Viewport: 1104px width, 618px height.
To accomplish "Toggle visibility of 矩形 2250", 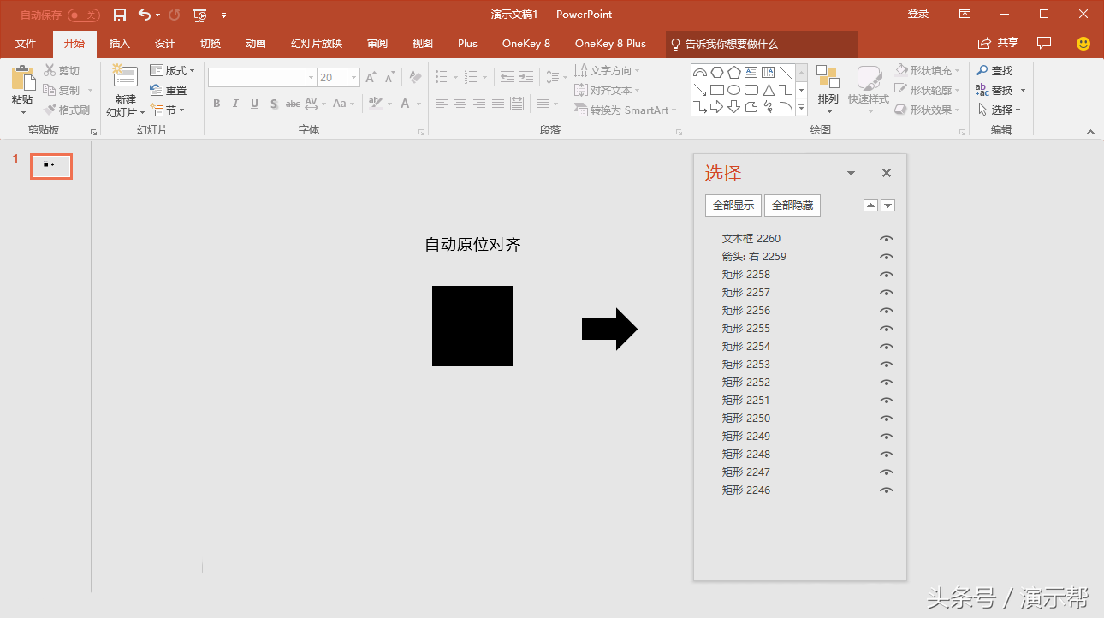I will 887,419.
